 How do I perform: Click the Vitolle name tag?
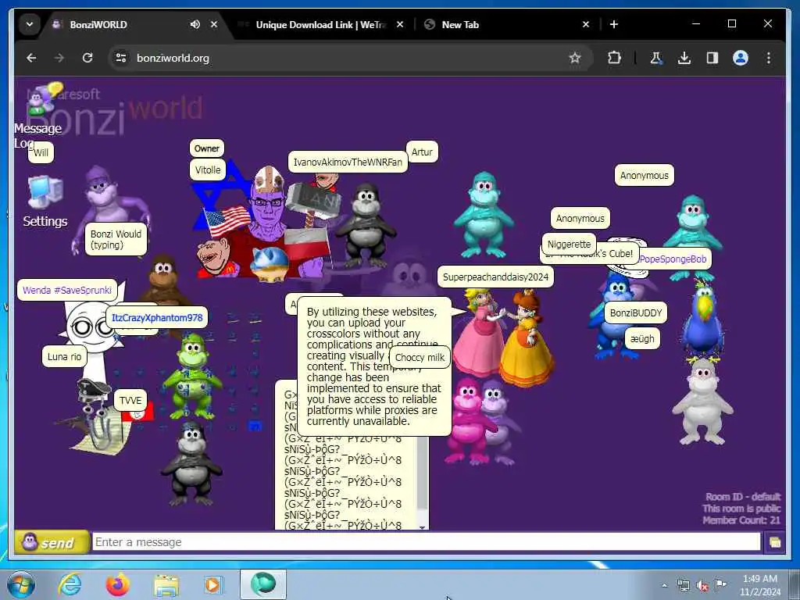[x=208, y=170]
